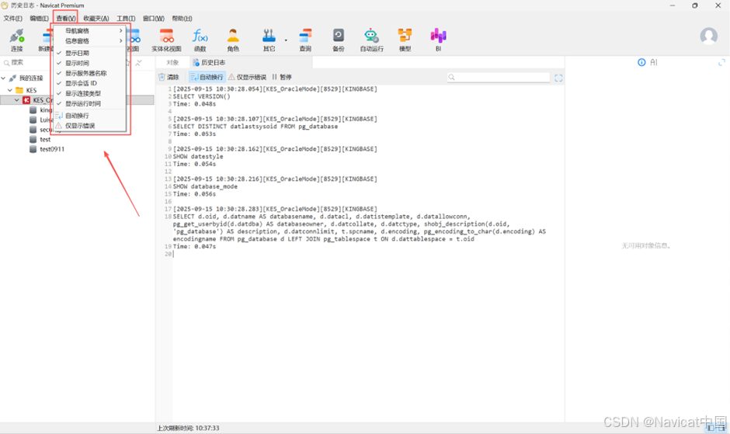This screenshot has height=434, width=730.
Task: Click the 模型 (Model) toolbar icon
Action: coord(405,40)
